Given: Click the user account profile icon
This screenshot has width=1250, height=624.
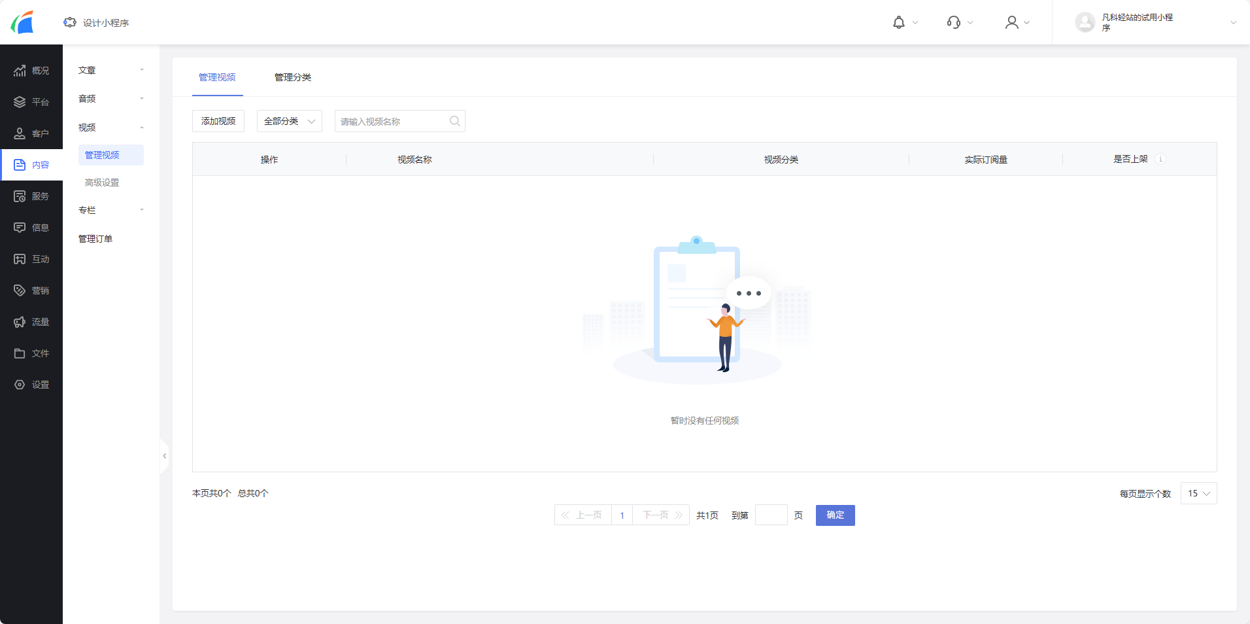Looking at the screenshot, I should coord(1011,23).
